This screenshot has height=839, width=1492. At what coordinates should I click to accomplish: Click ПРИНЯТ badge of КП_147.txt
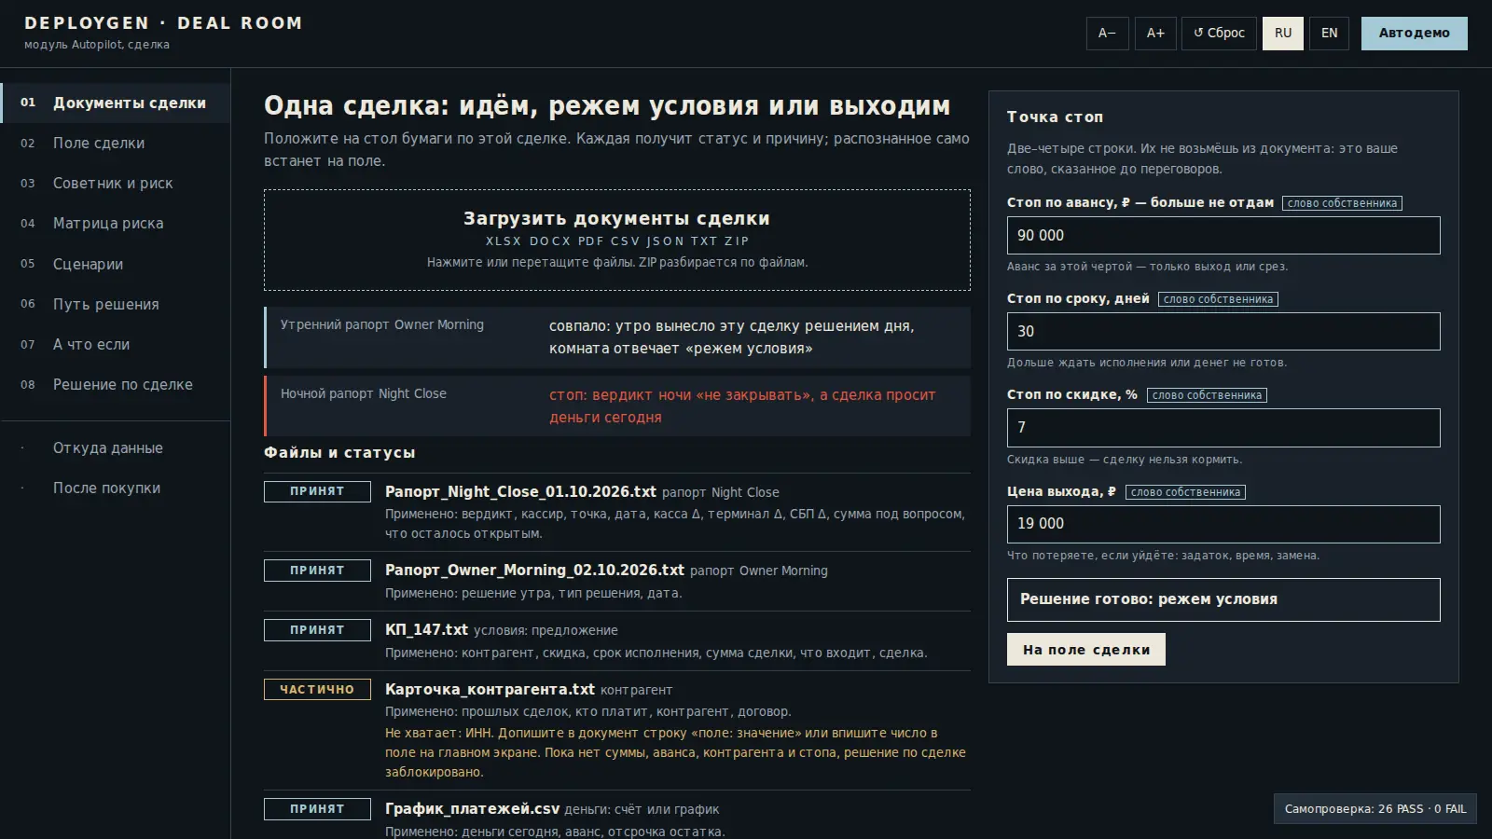pos(317,630)
